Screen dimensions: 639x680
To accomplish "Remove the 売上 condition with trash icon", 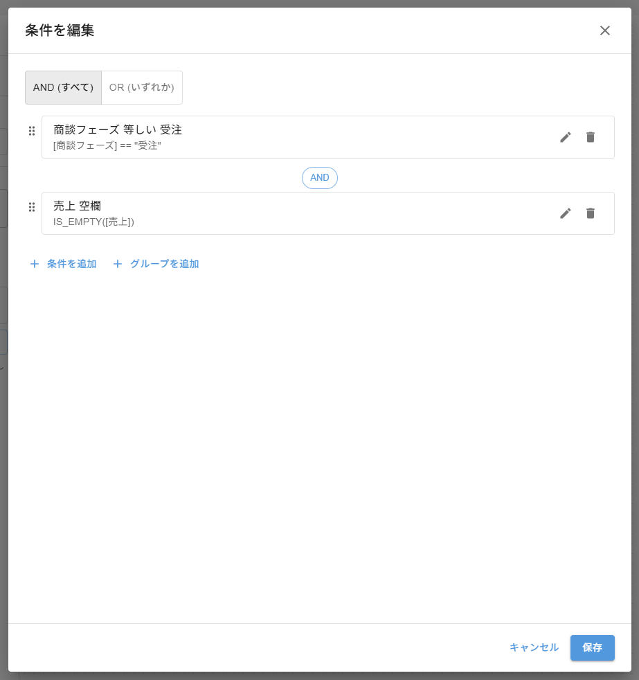I will tap(590, 213).
